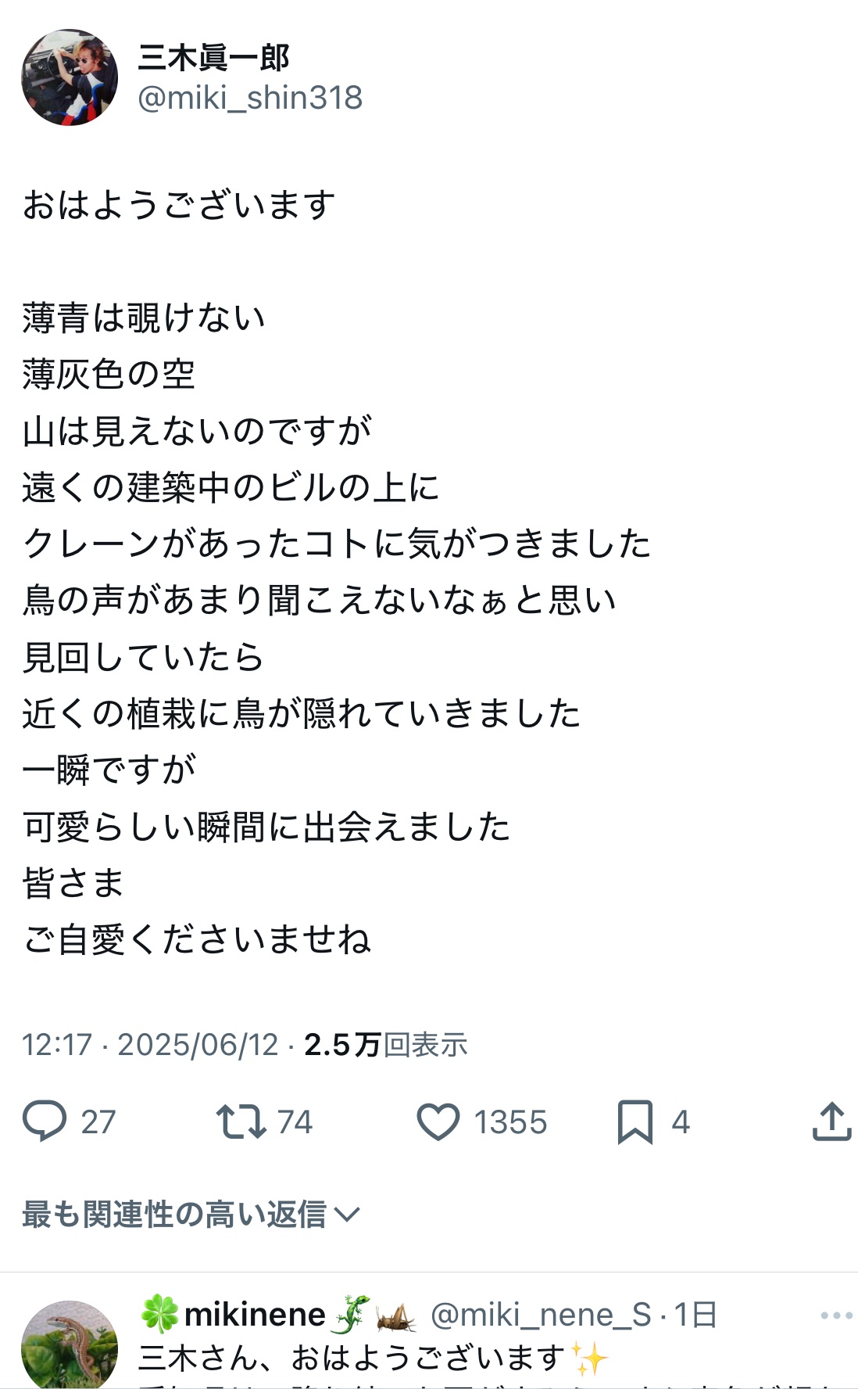Tap the 1355 likes count
The width and height of the screenshot is (858, 1389).
(510, 1122)
